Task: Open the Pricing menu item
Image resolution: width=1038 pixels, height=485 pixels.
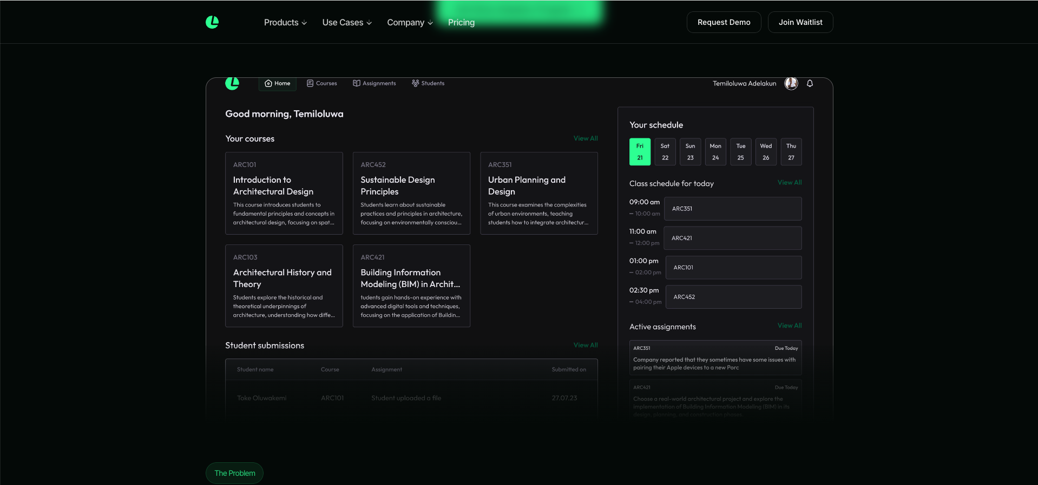Action: tap(461, 22)
